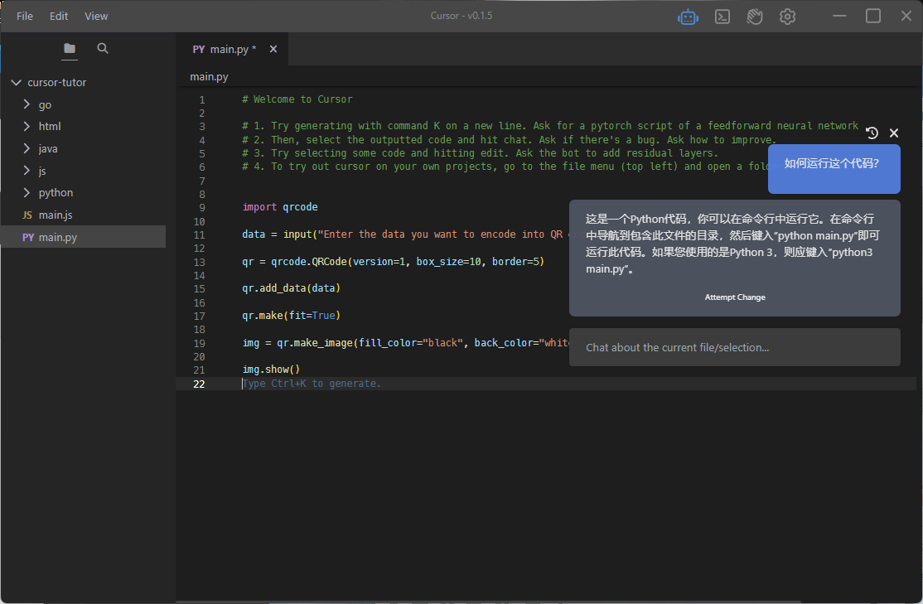The height and width of the screenshot is (604, 923).
Task: Collapse the cursor-tutor root folder
Action: (16, 83)
